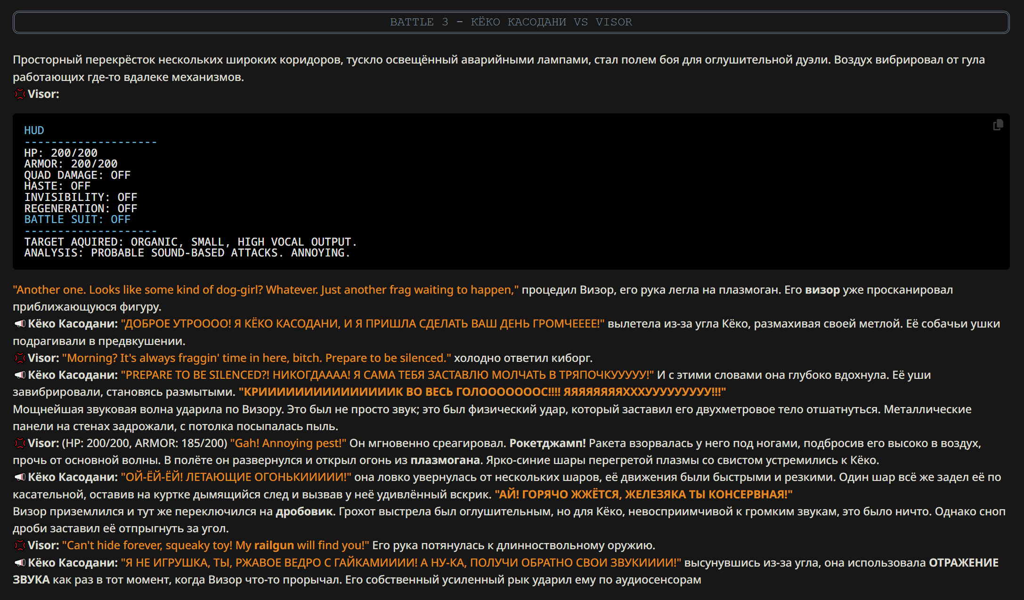Click the anger icon before the first Visor label above the HUD
The width and height of the screenshot is (1024, 600).
(20, 94)
